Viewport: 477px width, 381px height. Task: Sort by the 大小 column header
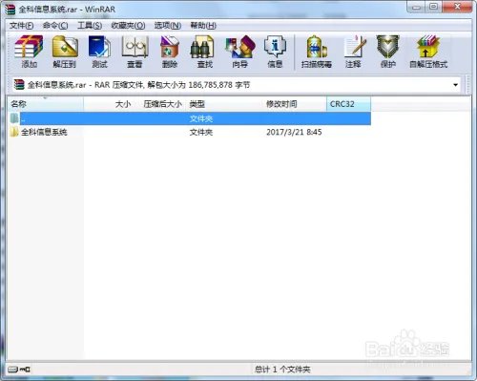pyautogui.click(x=110, y=104)
